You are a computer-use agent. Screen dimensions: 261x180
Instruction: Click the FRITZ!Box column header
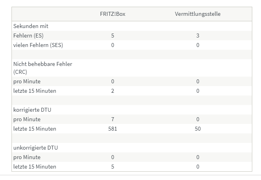pyautogui.click(x=113, y=14)
